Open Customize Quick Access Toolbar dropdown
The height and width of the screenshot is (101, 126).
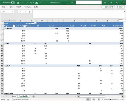[x=40, y=3]
